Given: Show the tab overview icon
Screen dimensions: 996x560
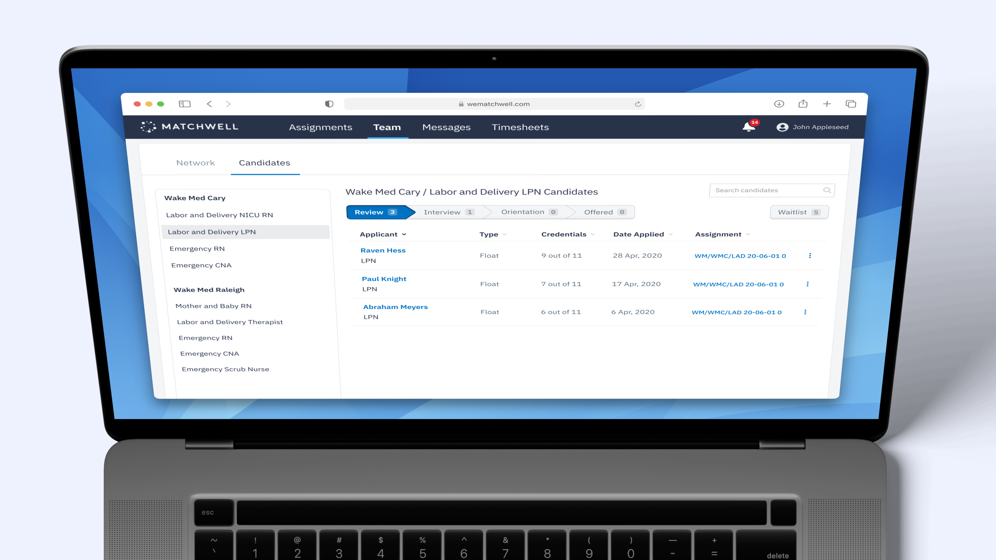Looking at the screenshot, I should 851,104.
